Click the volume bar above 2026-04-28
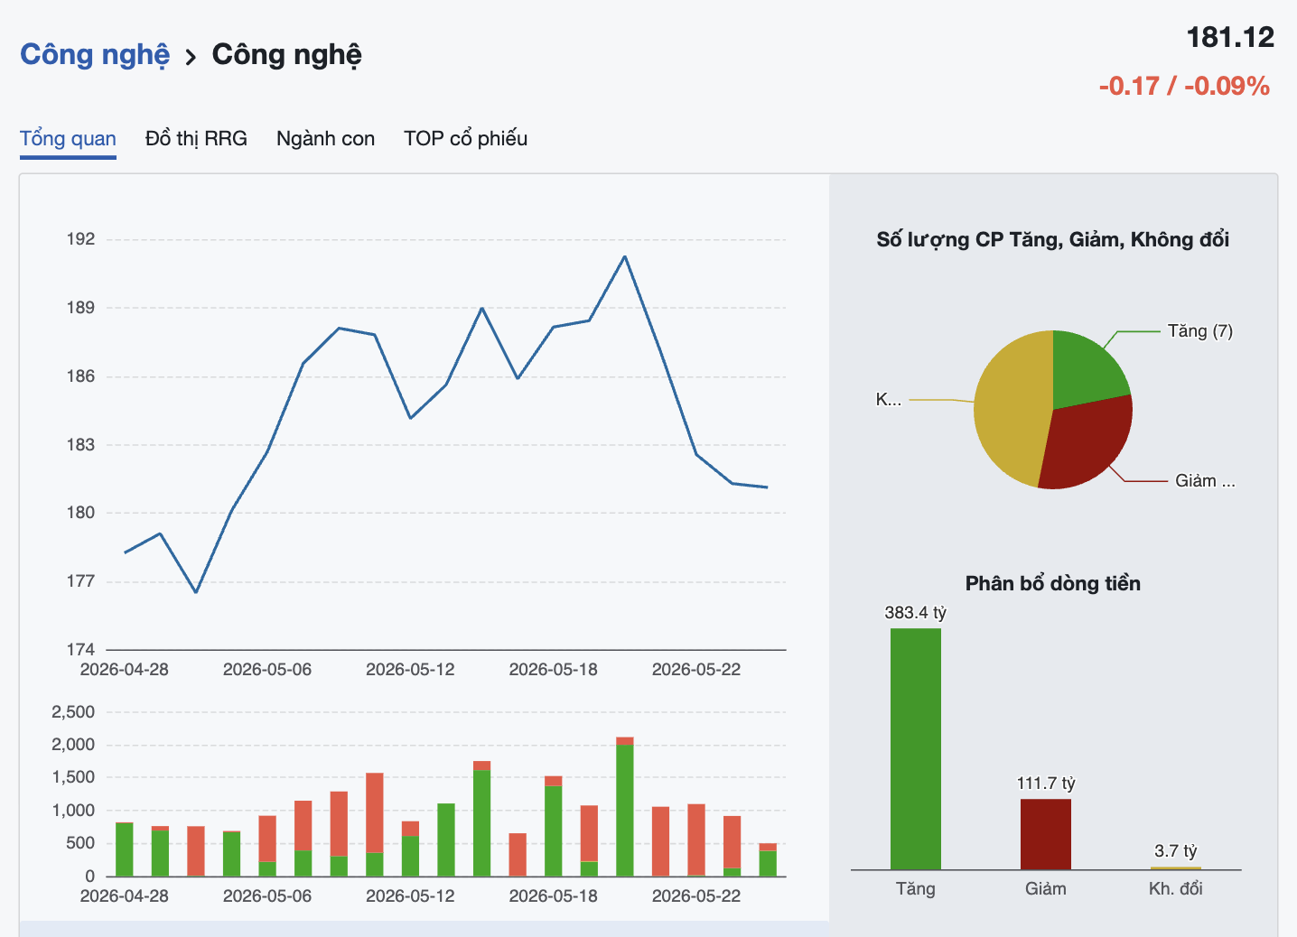 [125, 849]
